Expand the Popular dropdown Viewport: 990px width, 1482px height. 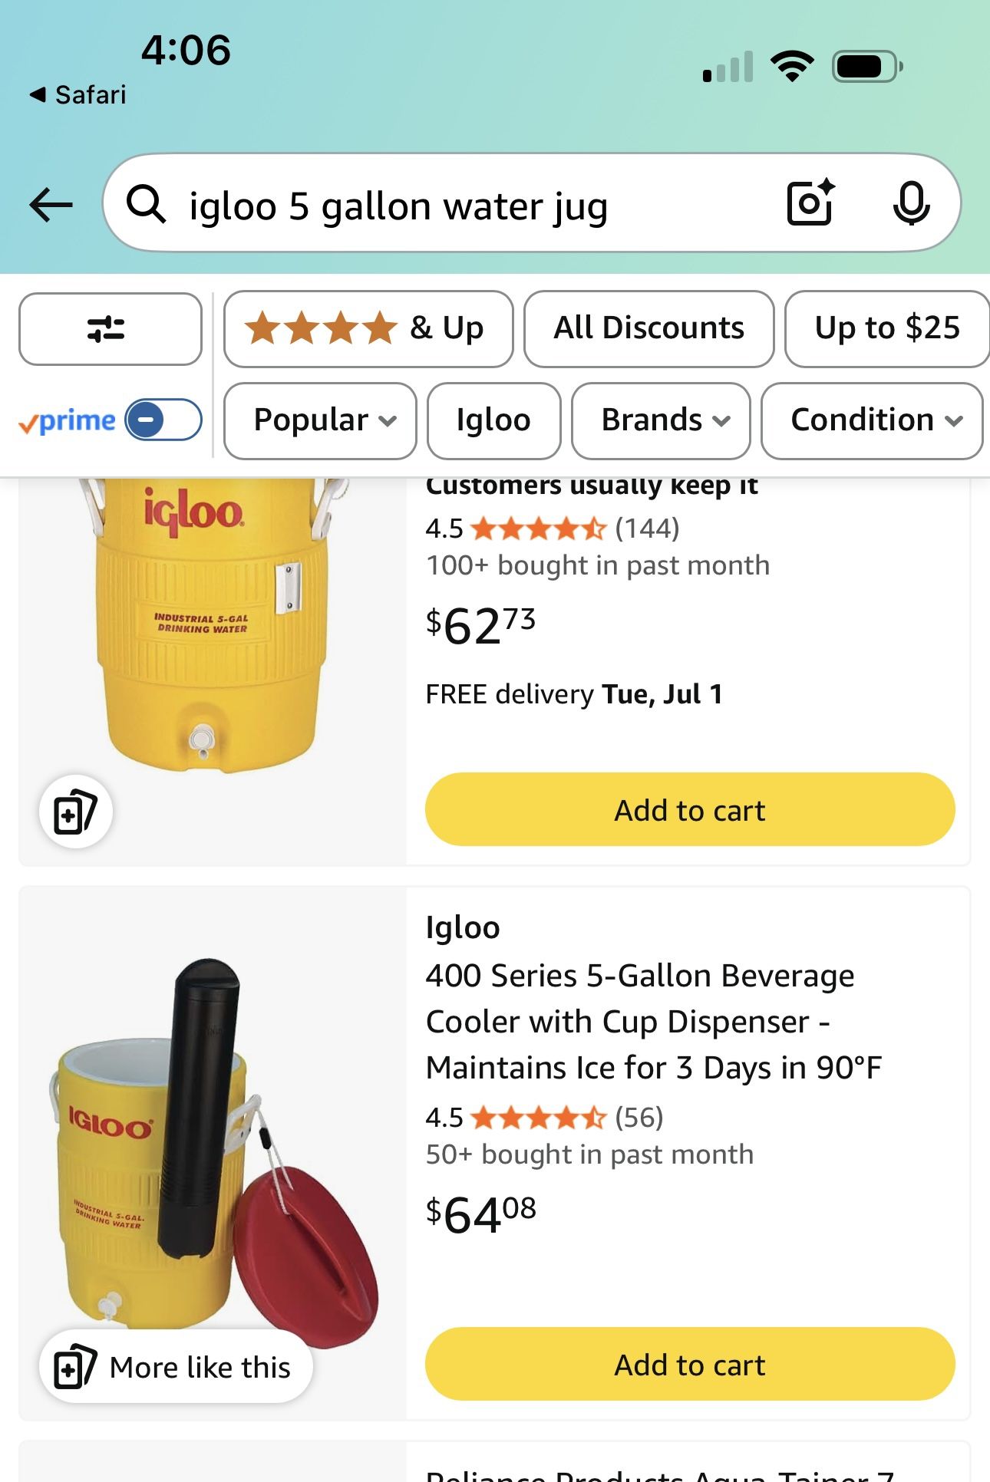(320, 420)
